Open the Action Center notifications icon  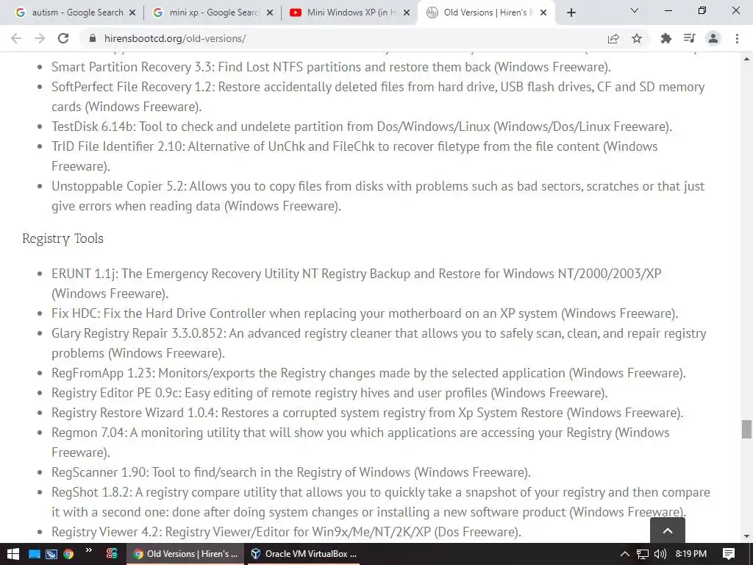click(x=729, y=554)
